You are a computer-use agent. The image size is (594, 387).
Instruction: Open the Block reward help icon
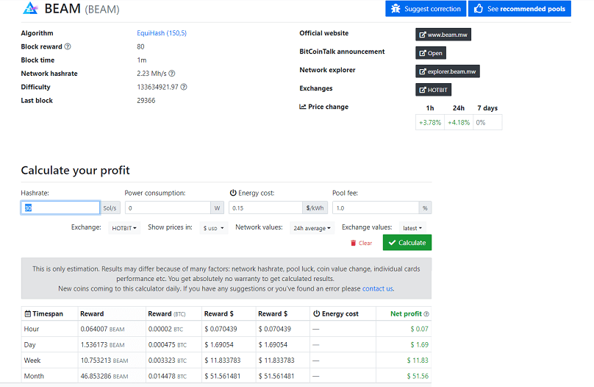tap(68, 46)
